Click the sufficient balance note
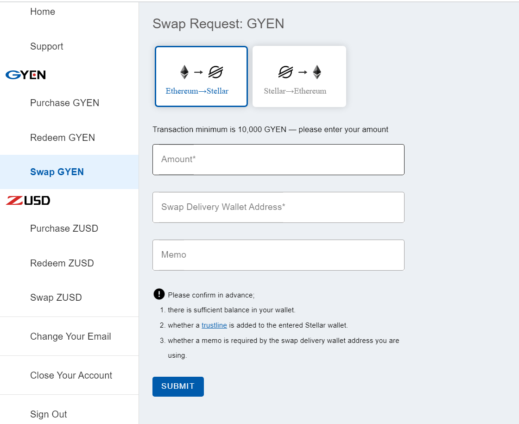Screen dimensions: 519x424 tap(232, 310)
